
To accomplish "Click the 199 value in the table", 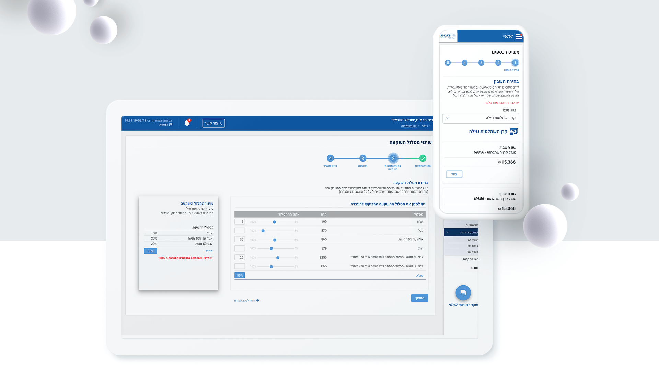I will pos(324,222).
